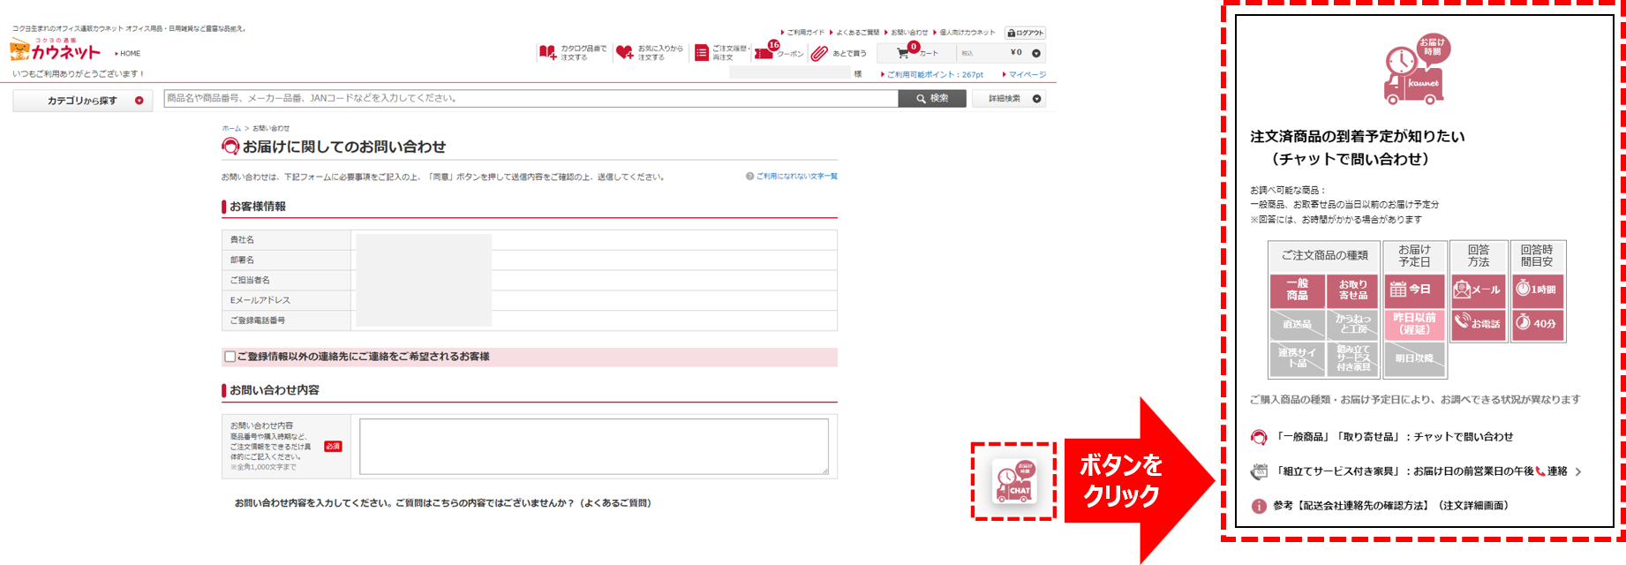This screenshot has height=565, width=1626.
Task: Click the magnifier search (検索) button
Action: pyautogui.click(x=932, y=99)
